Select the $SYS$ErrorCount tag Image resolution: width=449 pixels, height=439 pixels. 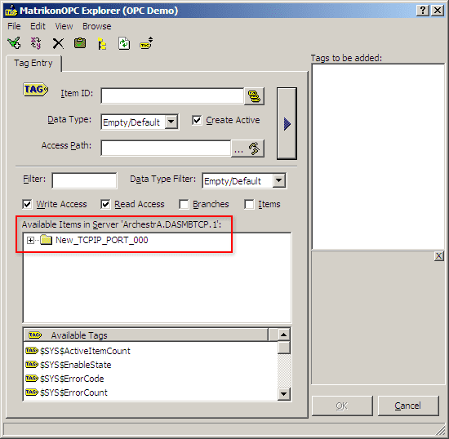(x=73, y=392)
